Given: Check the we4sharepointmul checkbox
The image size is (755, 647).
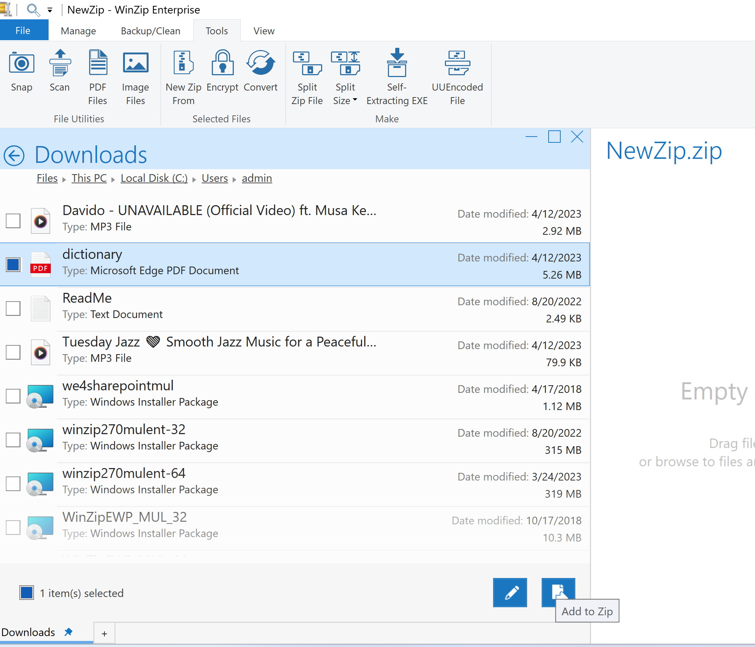Looking at the screenshot, I should pos(13,396).
